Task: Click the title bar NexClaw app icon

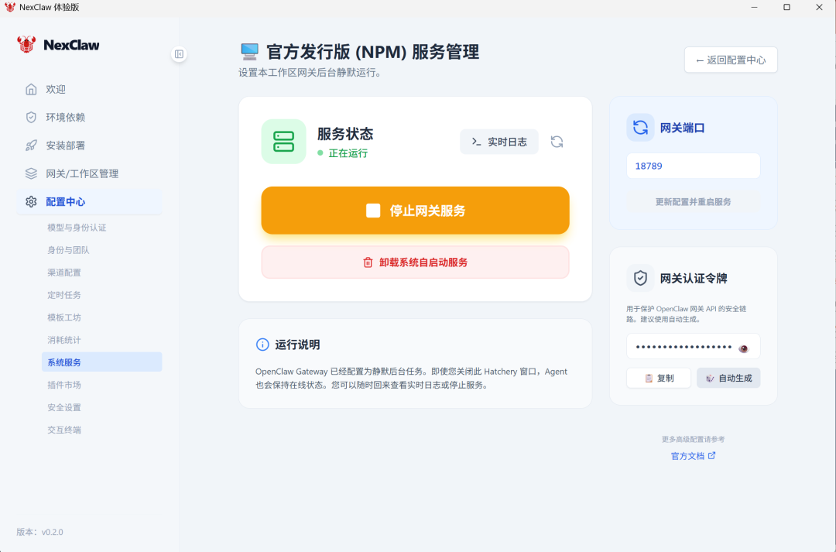Action: pos(9,7)
